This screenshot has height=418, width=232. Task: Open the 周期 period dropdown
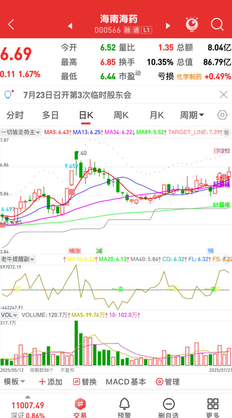pyautogui.click(x=192, y=115)
